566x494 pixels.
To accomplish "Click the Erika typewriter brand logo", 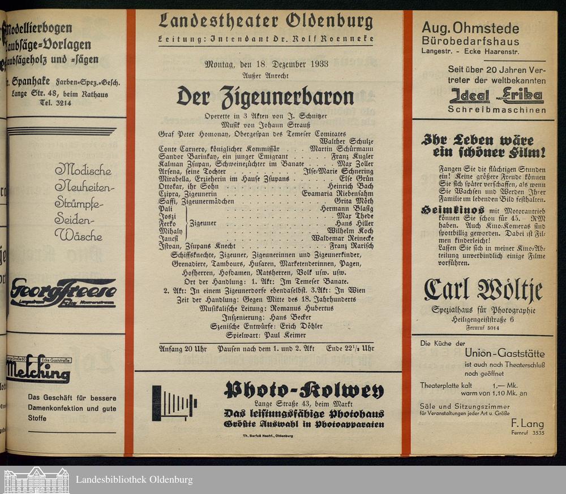I will pyautogui.click(x=522, y=96).
